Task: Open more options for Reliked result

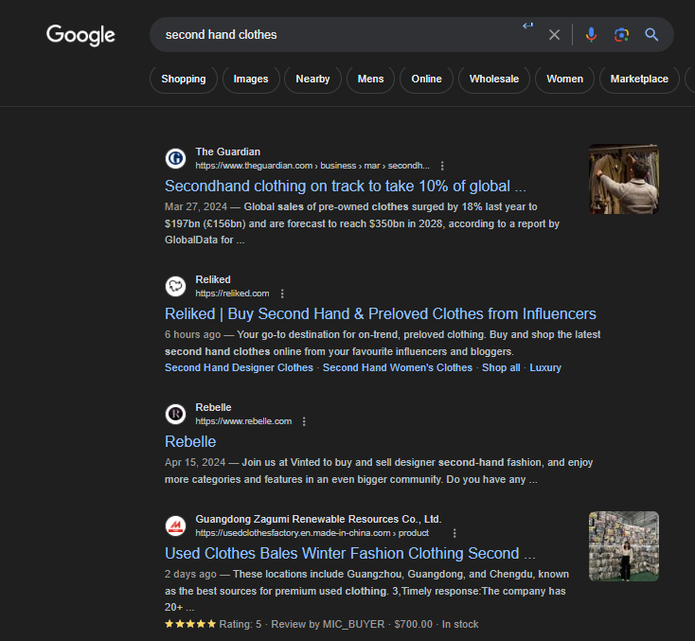Action: click(x=282, y=294)
